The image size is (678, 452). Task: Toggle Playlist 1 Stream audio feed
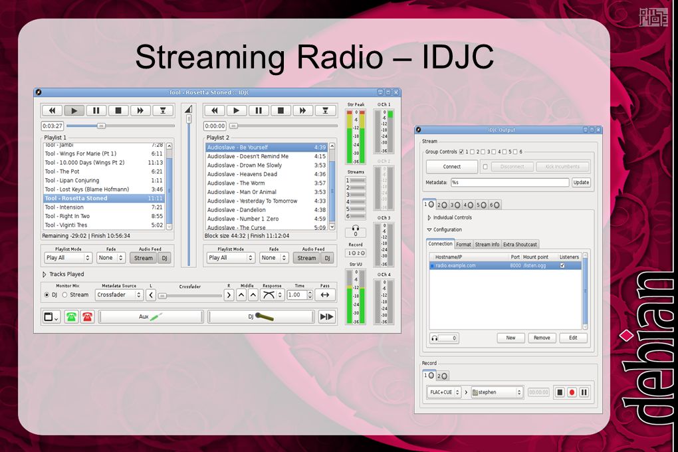point(143,258)
